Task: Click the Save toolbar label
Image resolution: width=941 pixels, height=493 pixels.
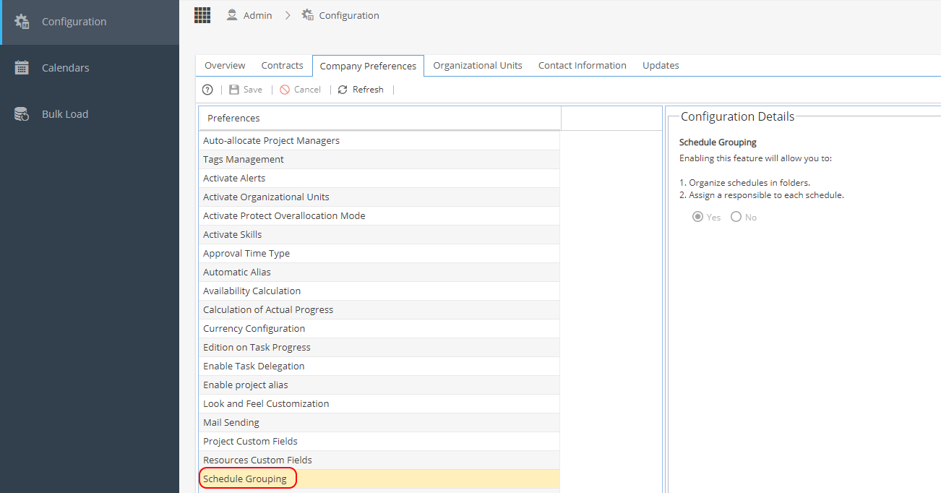Action: (253, 90)
